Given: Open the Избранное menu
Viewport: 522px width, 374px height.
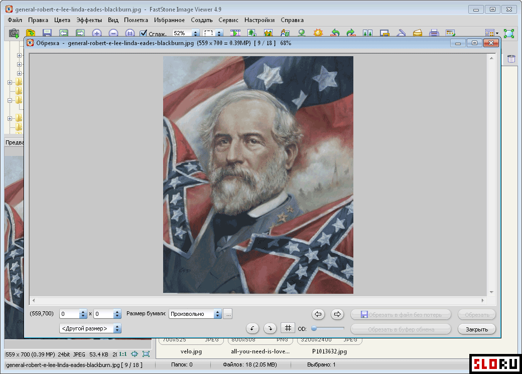Looking at the screenshot, I should point(170,20).
